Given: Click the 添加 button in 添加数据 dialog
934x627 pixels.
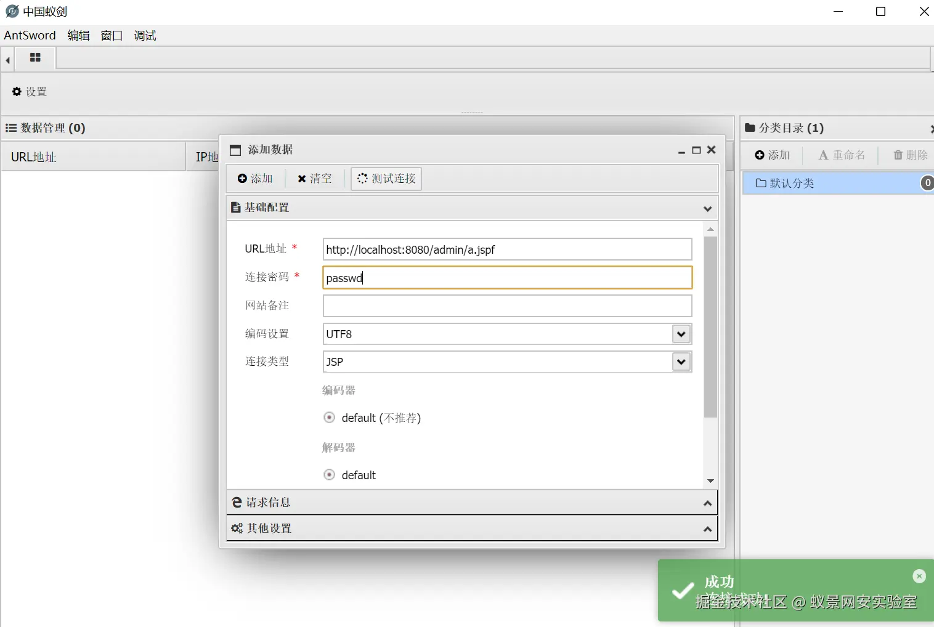Looking at the screenshot, I should (x=256, y=179).
